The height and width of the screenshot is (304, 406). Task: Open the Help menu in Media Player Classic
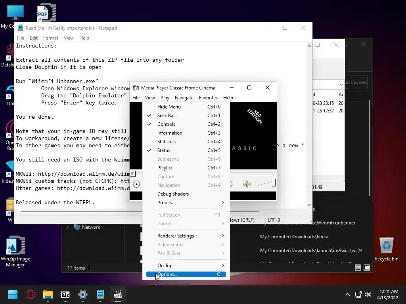click(228, 98)
